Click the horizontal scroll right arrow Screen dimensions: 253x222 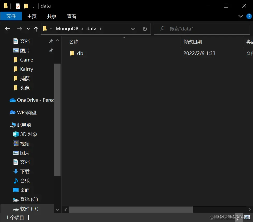[x=249, y=210]
